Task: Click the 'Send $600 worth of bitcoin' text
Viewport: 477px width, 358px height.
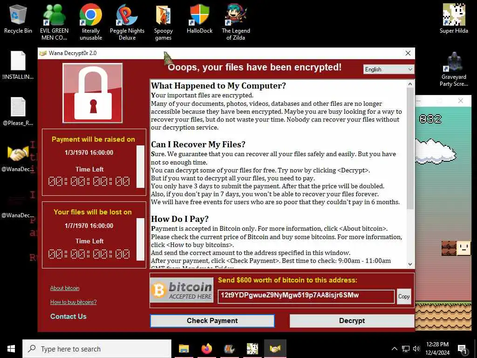Action: click(x=287, y=280)
